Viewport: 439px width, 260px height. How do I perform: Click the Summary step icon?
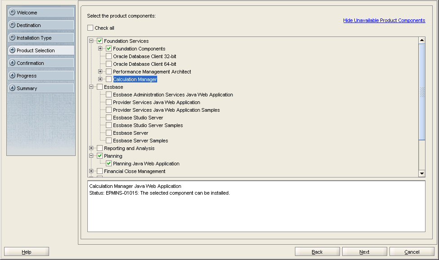pyautogui.click(x=12, y=88)
